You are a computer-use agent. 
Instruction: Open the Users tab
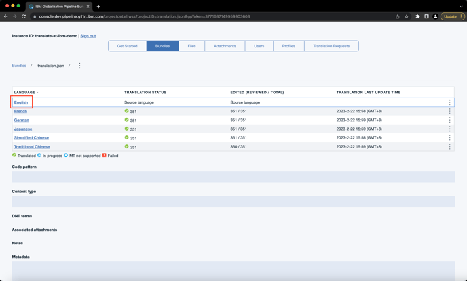pos(259,46)
